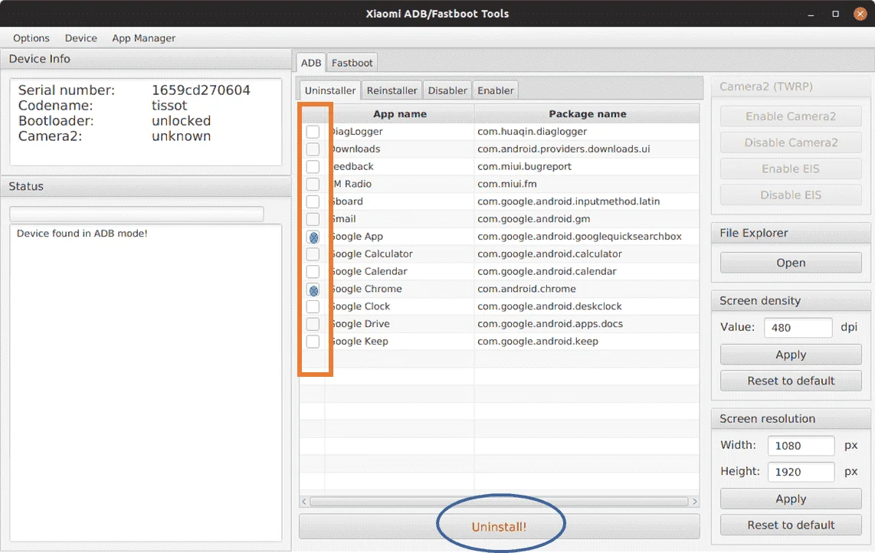
Task: Open the Options menu
Action: coord(31,38)
